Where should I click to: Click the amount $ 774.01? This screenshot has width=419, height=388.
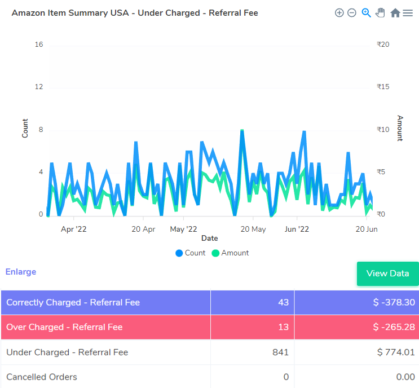tap(396, 352)
